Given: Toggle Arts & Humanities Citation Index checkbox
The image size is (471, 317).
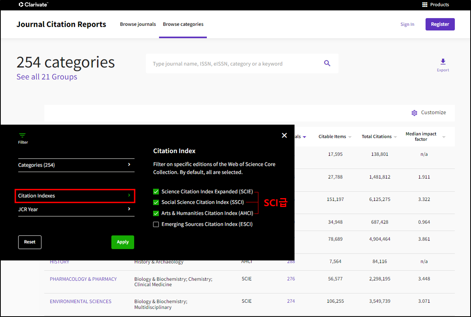Looking at the screenshot, I should [x=156, y=213].
